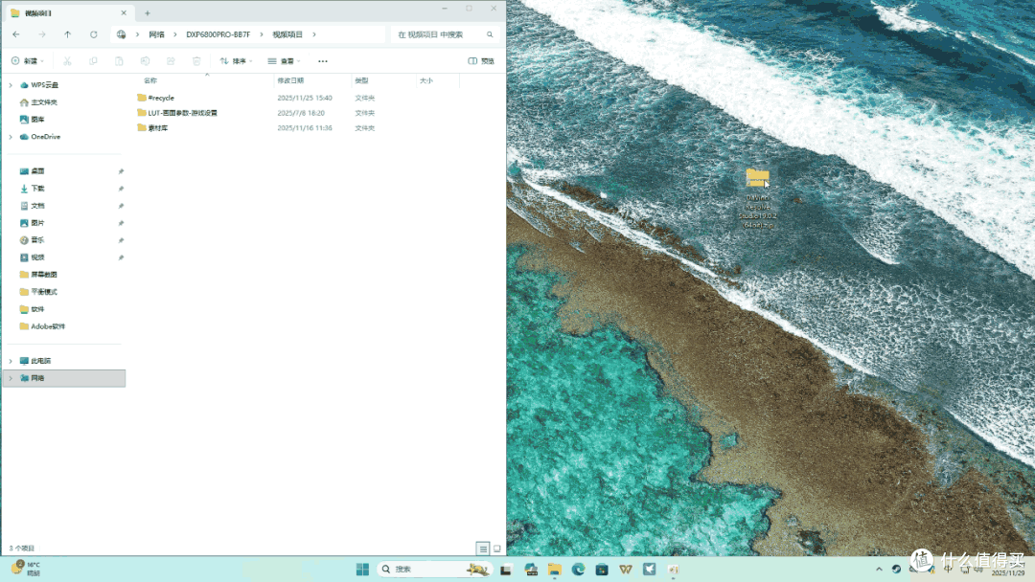Click the Copy toolbar icon
Image resolution: width=1035 pixels, height=582 pixels.
93,60
